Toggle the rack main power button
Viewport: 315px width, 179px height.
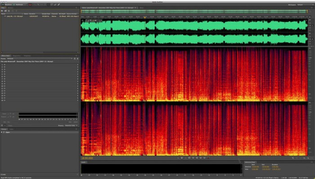2,125
